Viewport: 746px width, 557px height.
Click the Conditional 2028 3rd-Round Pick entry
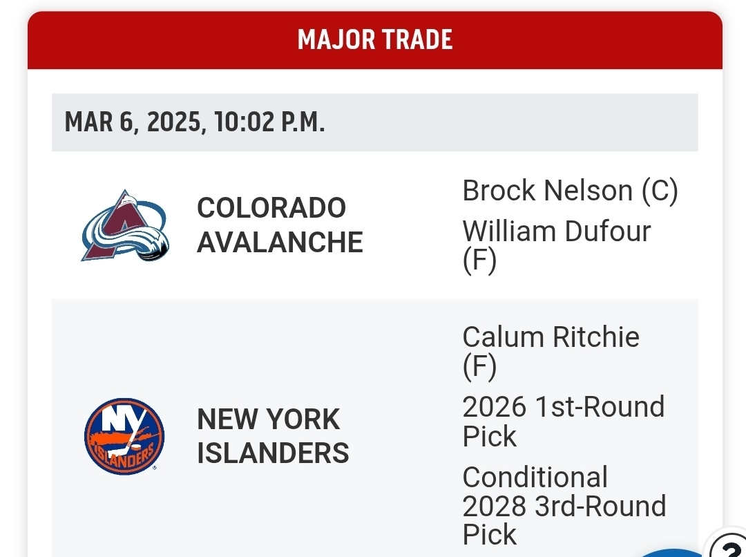pyautogui.click(x=564, y=506)
